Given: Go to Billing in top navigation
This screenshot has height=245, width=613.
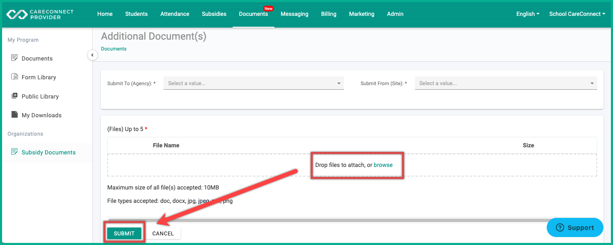Looking at the screenshot, I should coord(329,14).
